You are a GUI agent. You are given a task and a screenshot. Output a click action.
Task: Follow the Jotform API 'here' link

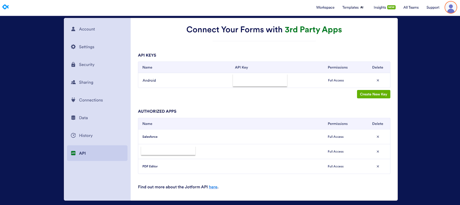tap(213, 187)
